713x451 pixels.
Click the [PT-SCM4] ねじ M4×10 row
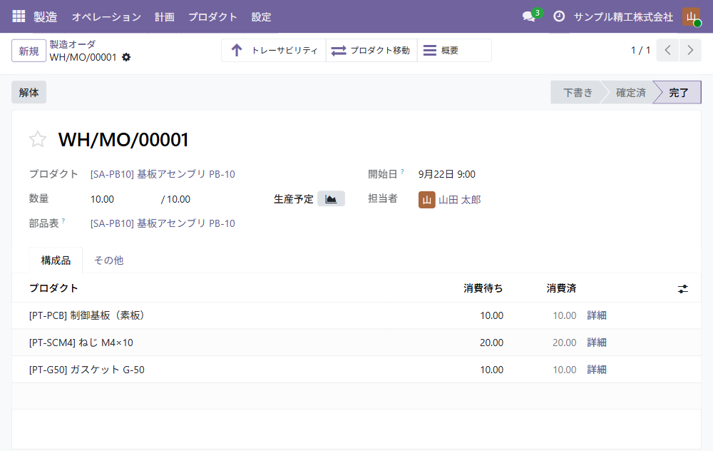click(x=356, y=343)
